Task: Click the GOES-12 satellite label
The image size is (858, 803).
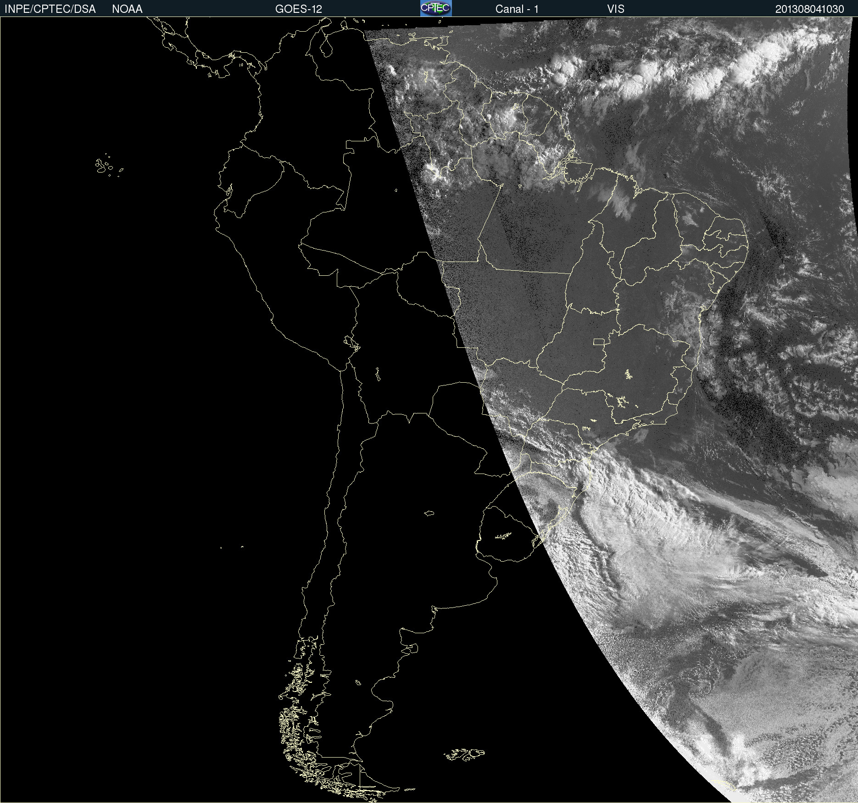Action: [x=299, y=9]
